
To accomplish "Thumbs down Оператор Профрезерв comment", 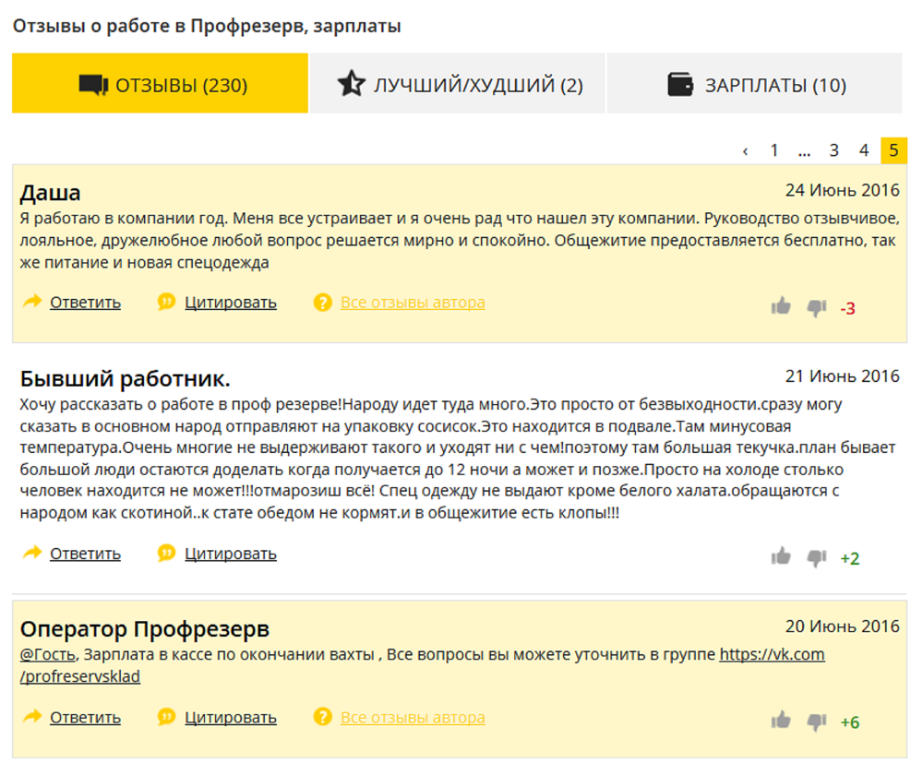I will [x=817, y=721].
